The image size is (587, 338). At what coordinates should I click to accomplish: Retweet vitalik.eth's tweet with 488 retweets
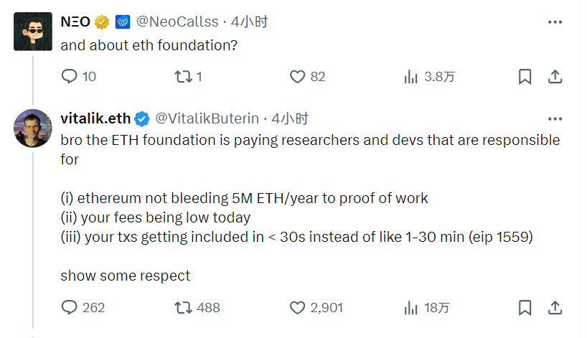click(x=183, y=308)
